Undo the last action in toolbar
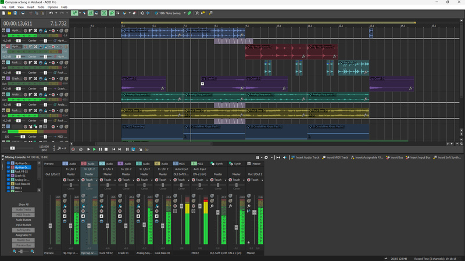This screenshot has height=261, width=465. click(x=51, y=13)
